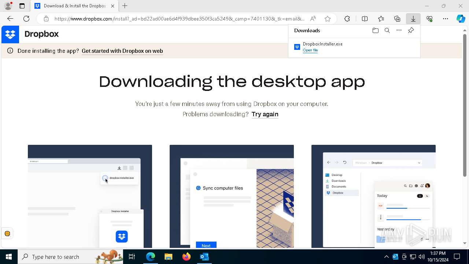Viewport: 469px width, 264px height.
Task: Start Read aloud from address bar
Action: [x=313, y=19]
